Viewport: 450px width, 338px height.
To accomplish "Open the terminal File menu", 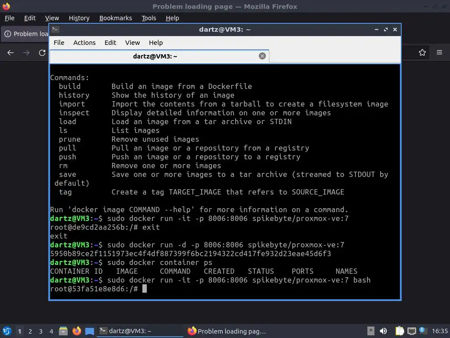I will [59, 43].
